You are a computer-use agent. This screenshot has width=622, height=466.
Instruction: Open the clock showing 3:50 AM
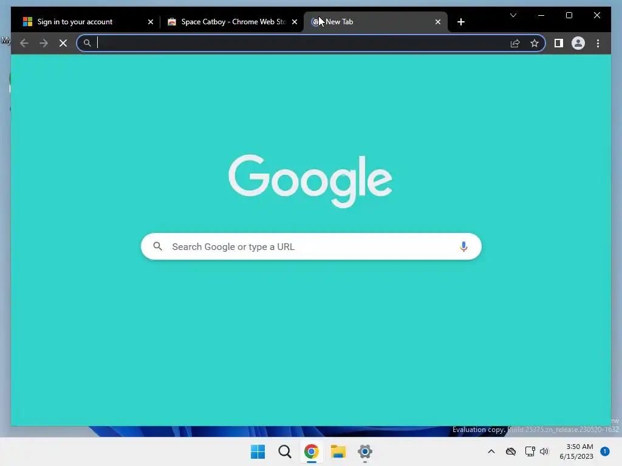[x=576, y=451]
